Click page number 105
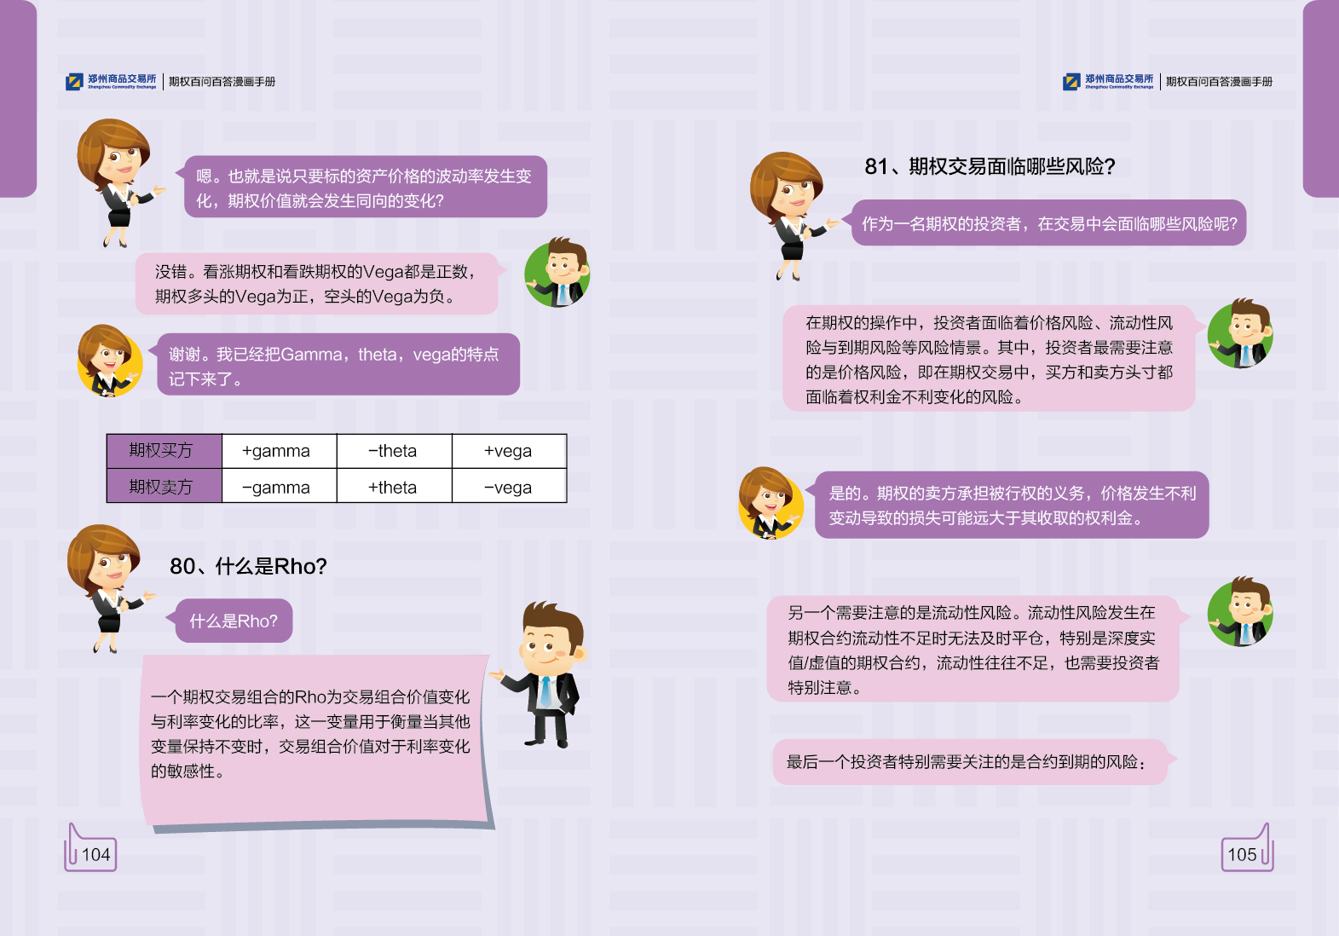The image size is (1339, 936). [1242, 854]
